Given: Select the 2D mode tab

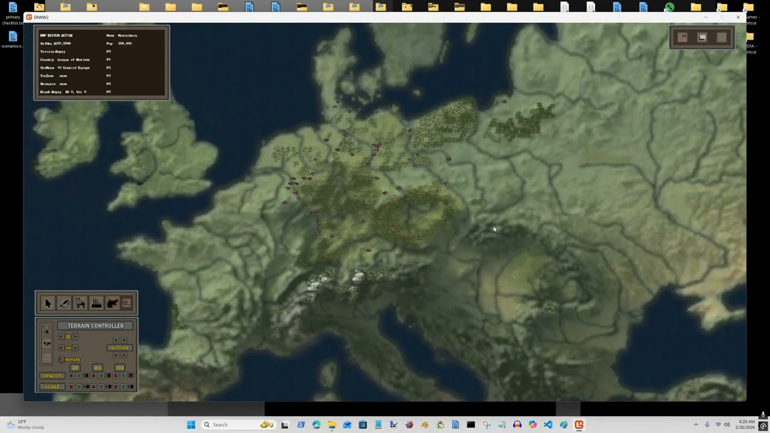Looking at the screenshot, I should (75, 367).
